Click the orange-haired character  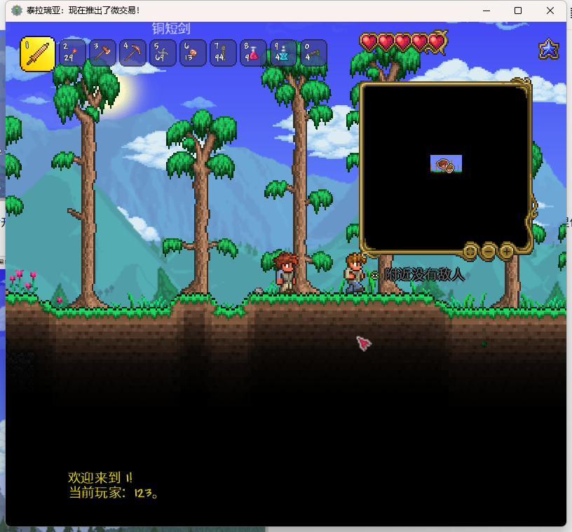point(354,273)
